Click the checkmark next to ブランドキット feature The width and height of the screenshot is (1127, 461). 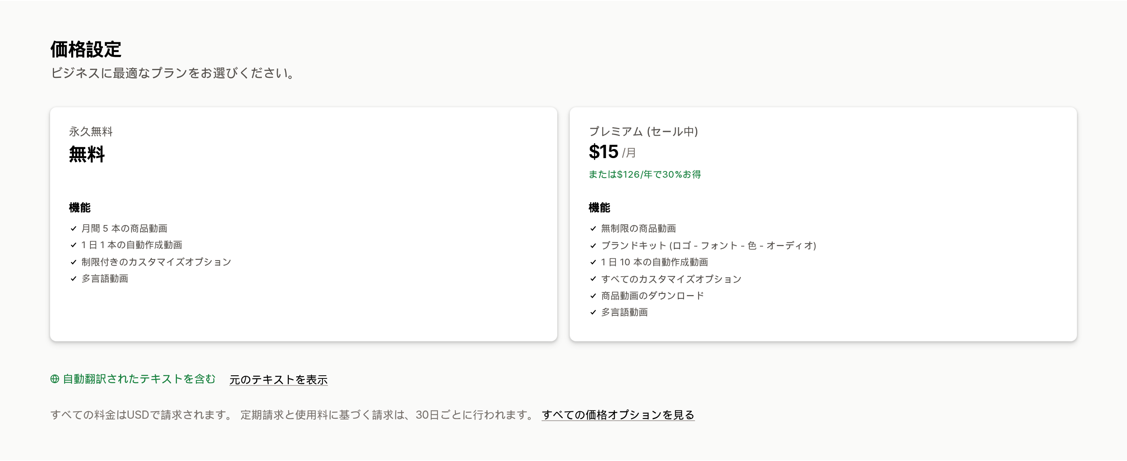pyautogui.click(x=593, y=245)
